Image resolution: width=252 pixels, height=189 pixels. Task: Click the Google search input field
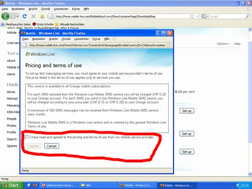pyautogui.click(x=227, y=16)
